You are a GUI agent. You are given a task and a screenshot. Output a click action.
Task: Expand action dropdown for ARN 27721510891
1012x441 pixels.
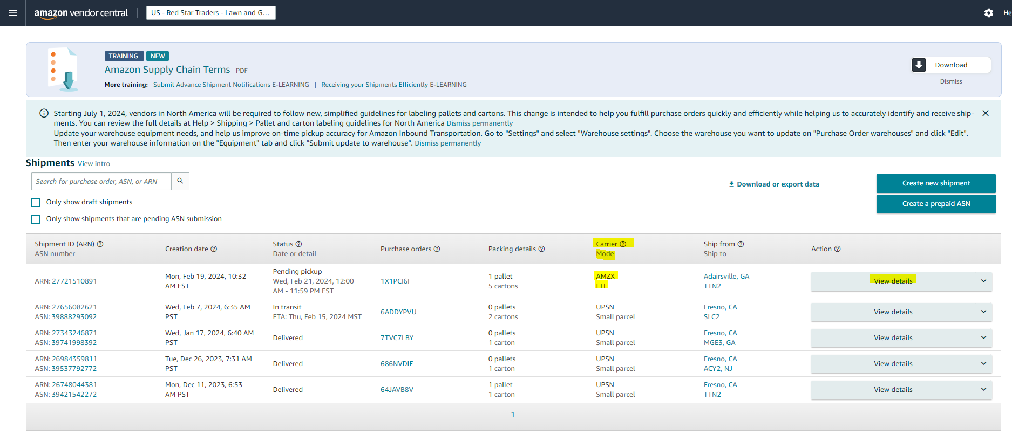point(983,281)
